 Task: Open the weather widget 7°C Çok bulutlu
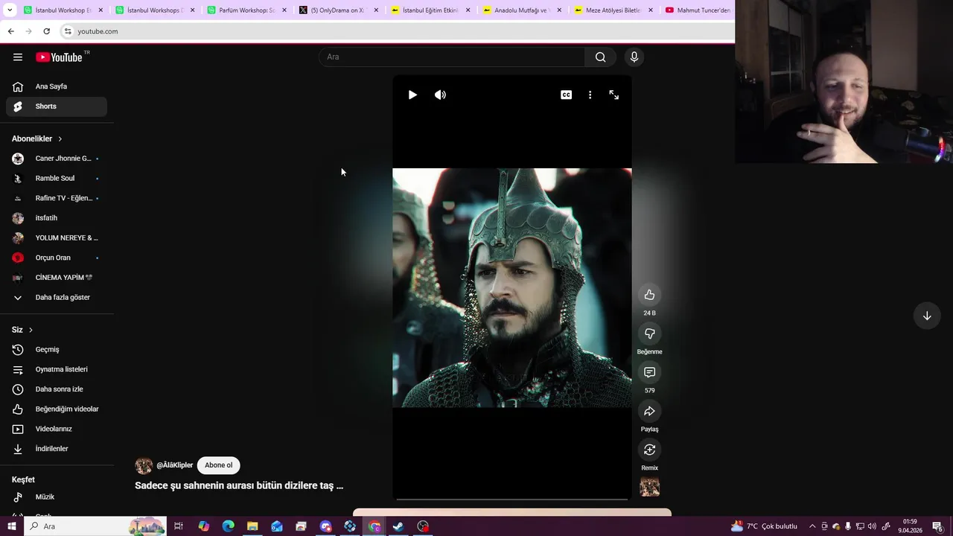pyautogui.click(x=764, y=526)
